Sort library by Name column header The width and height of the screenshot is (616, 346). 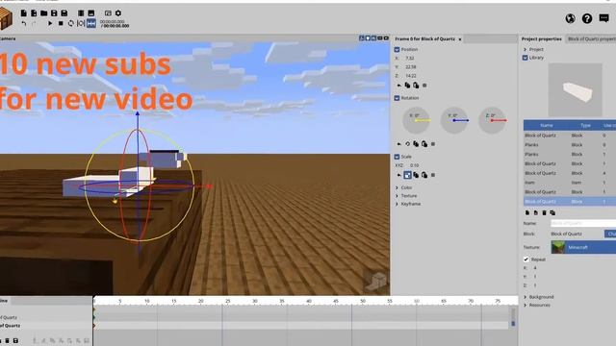[x=547, y=125]
